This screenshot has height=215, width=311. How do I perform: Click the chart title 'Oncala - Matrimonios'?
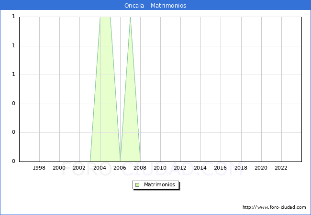click(x=155, y=5)
